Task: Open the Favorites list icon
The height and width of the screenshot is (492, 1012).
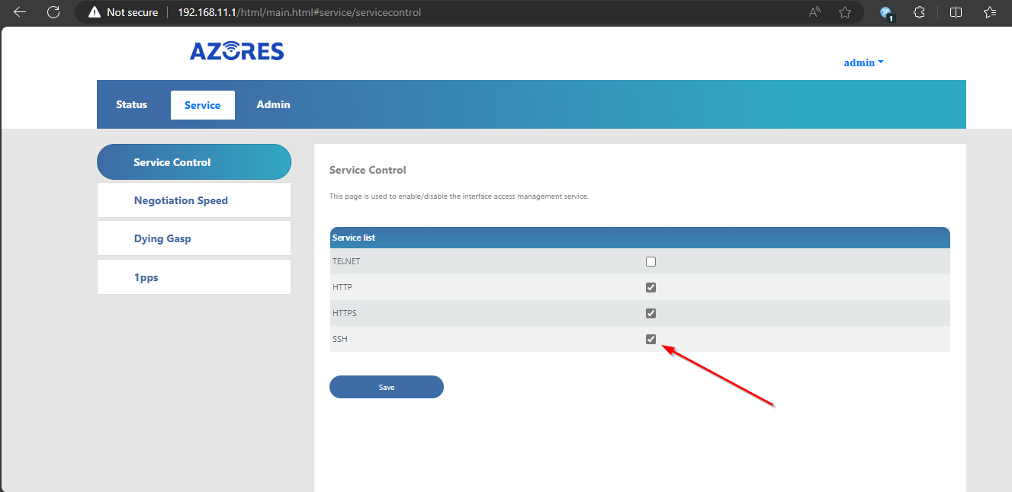Action: click(990, 12)
